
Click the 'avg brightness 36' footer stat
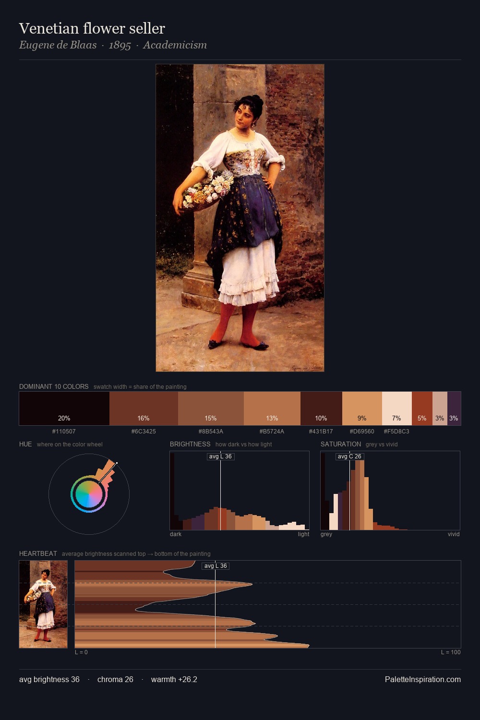[x=49, y=680]
